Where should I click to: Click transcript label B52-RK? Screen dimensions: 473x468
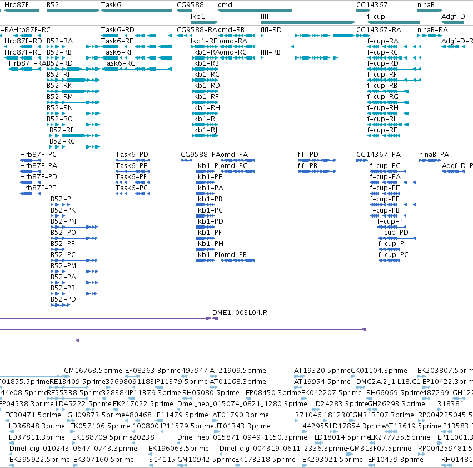[x=59, y=86]
